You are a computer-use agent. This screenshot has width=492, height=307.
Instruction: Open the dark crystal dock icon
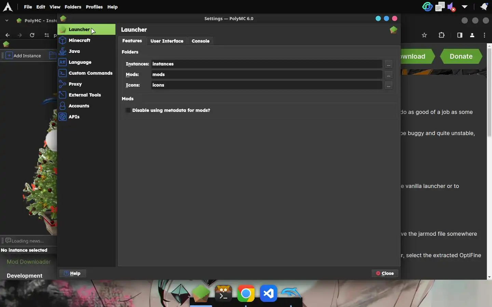click(x=180, y=294)
